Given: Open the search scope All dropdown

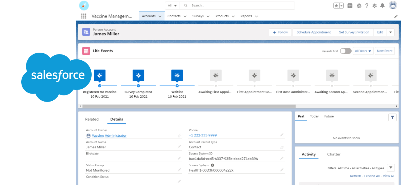Looking at the screenshot, I should click(172, 6).
